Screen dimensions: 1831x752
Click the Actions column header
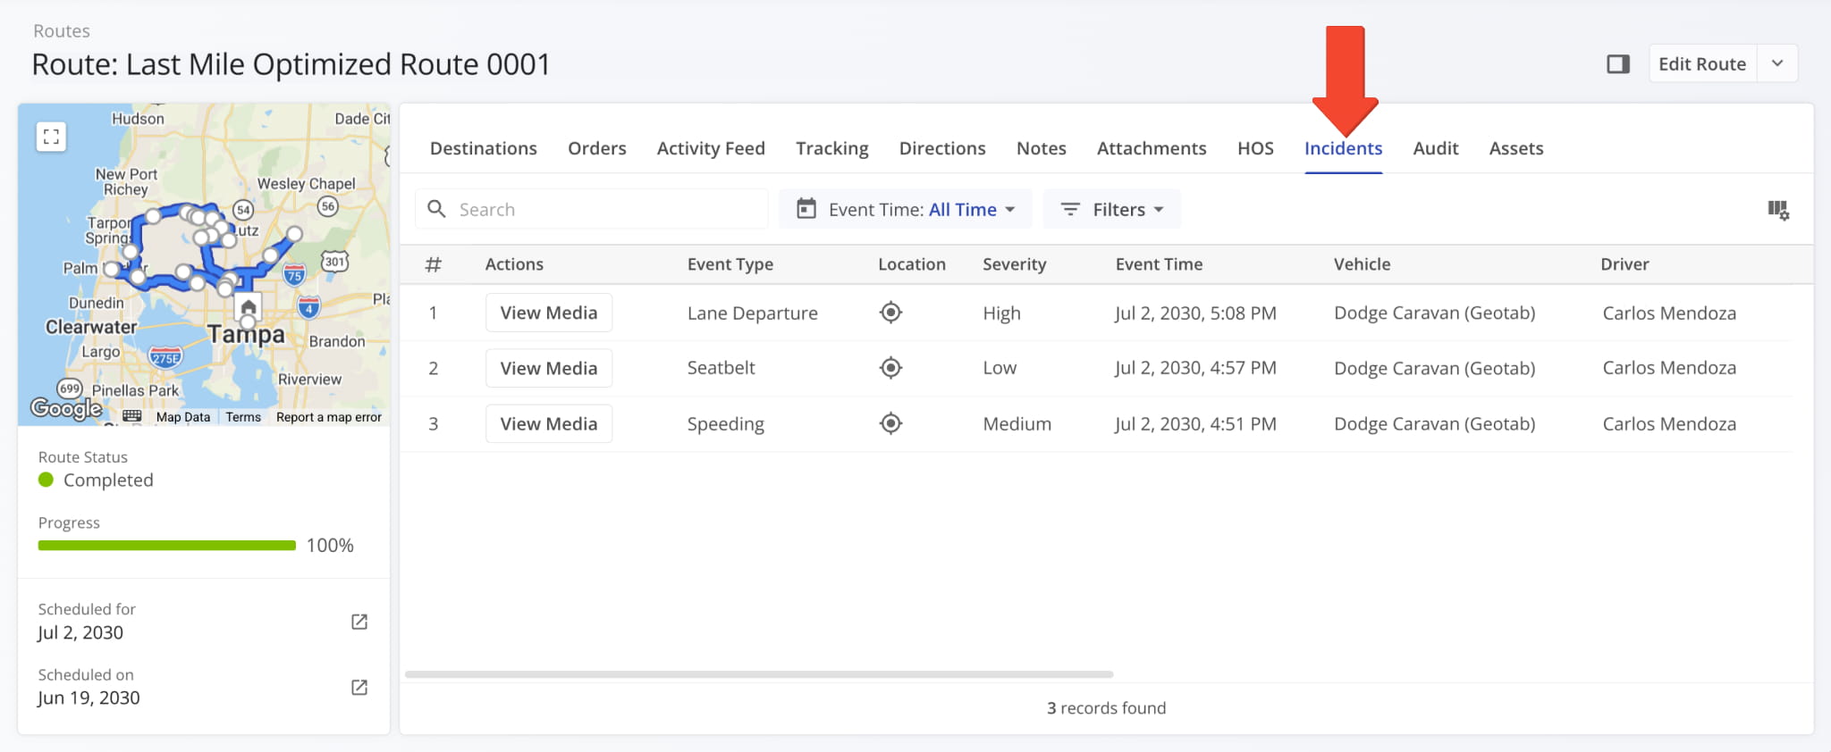(x=514, y=264)
